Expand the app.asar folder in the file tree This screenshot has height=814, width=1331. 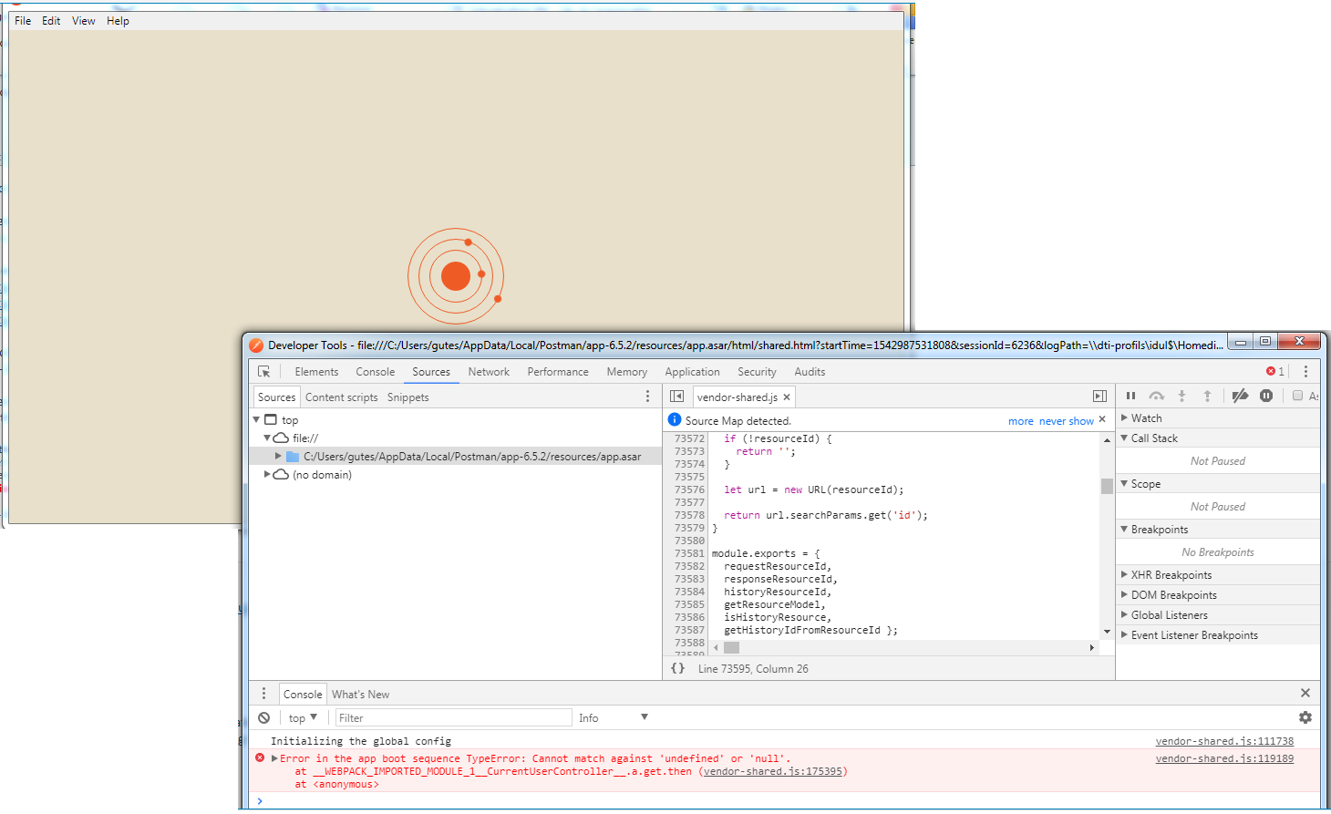[x=280, y=456]
